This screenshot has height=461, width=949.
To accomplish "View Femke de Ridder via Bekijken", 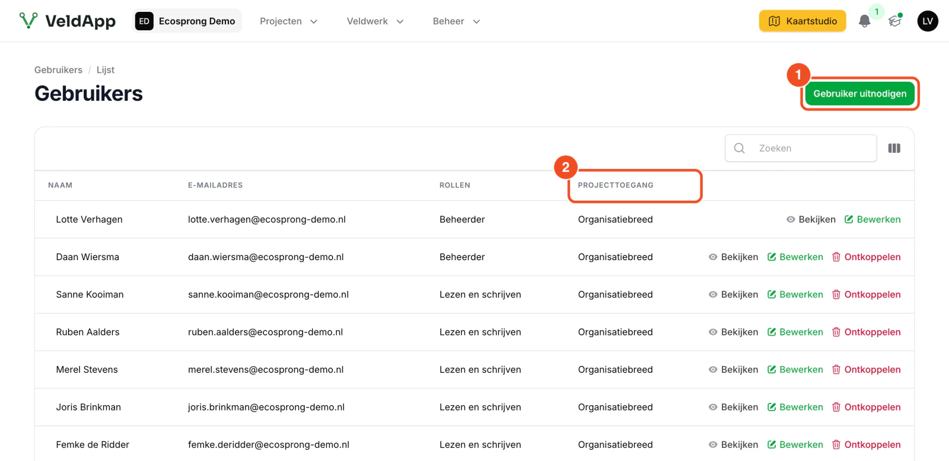I will 733,444.
